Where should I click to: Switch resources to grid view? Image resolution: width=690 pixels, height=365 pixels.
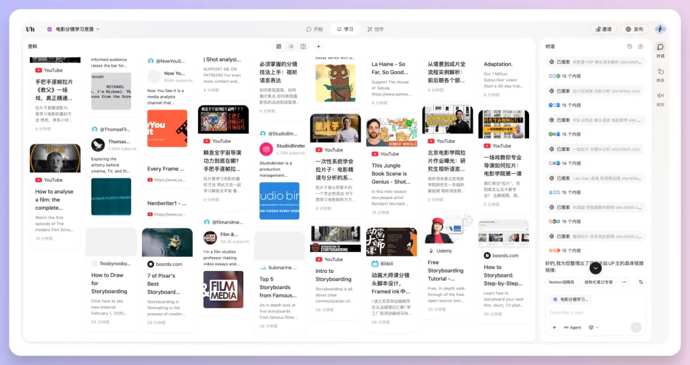[x=279, y=47]
